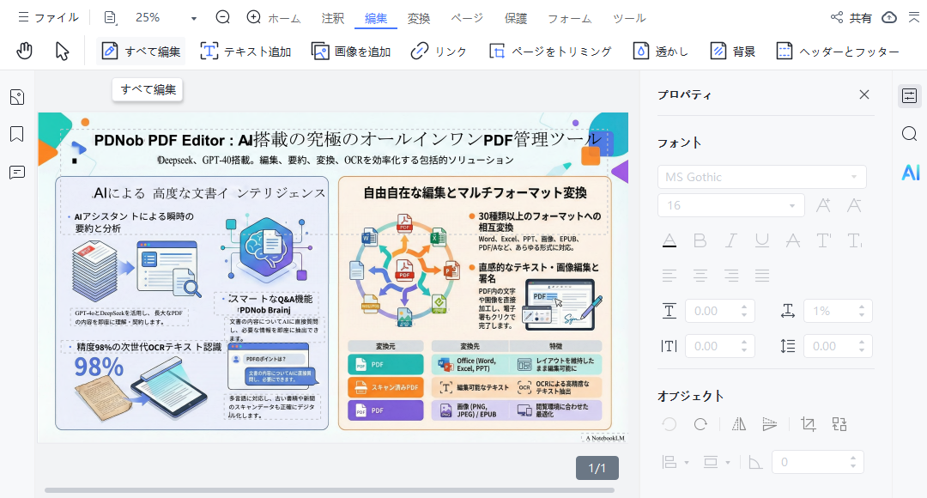This screenshot has width=927, height=498.
Task: Select the Hand tool
Action: (24, 51)
